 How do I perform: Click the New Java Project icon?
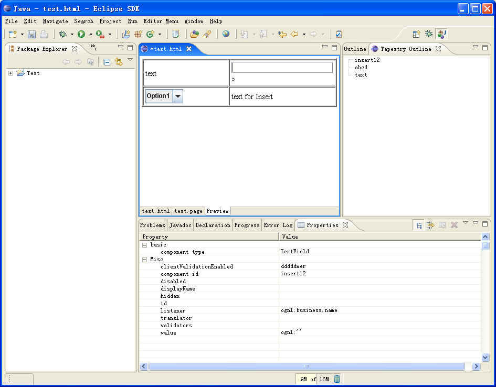(126, 34)
